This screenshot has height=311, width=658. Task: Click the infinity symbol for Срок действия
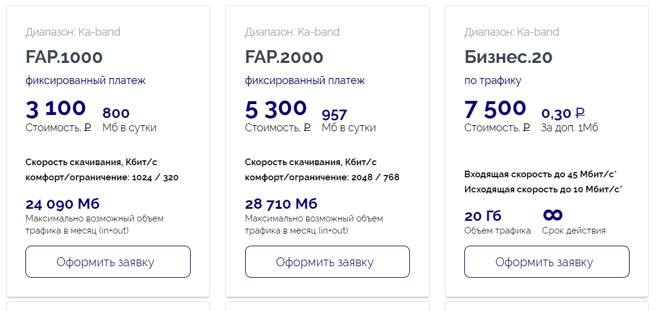[553, 215]
